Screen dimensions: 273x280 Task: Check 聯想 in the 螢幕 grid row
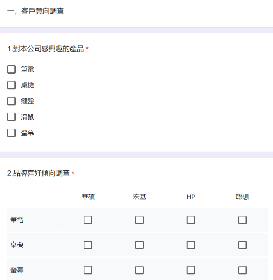click(243, 270)
